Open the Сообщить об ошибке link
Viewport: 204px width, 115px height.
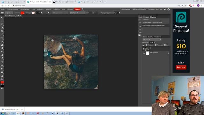pyautogui.click(x=139, y=9)
